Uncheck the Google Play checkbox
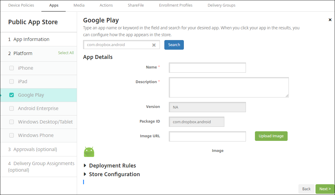The width and height of the screenshot is (335, 195). click(12, 95)
